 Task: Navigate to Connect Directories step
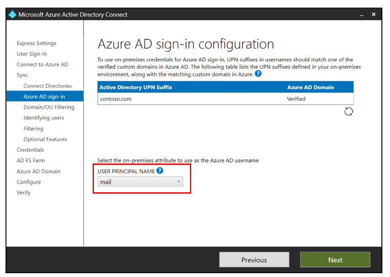(47, 86)
